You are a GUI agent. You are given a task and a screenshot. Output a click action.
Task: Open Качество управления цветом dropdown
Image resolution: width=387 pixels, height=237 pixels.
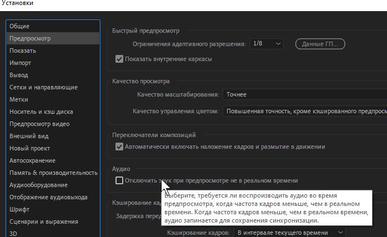tap(305, 111)
